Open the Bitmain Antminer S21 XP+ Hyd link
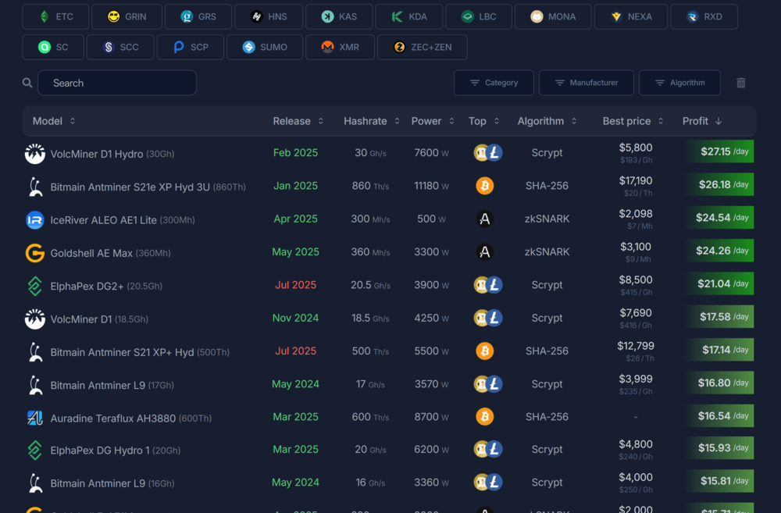781x513 pixels. pyautogui.click(x=122, y=352)
